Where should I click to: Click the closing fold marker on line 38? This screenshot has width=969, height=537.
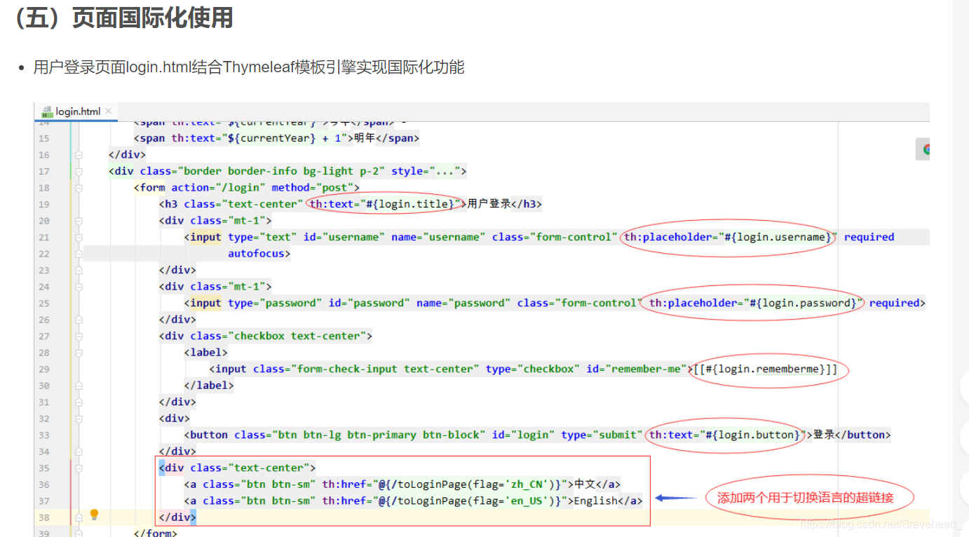[79, 517]
